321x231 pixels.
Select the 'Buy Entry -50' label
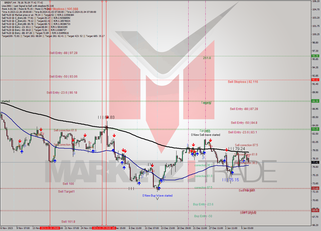pyautogui.click(x=203, y=216)
